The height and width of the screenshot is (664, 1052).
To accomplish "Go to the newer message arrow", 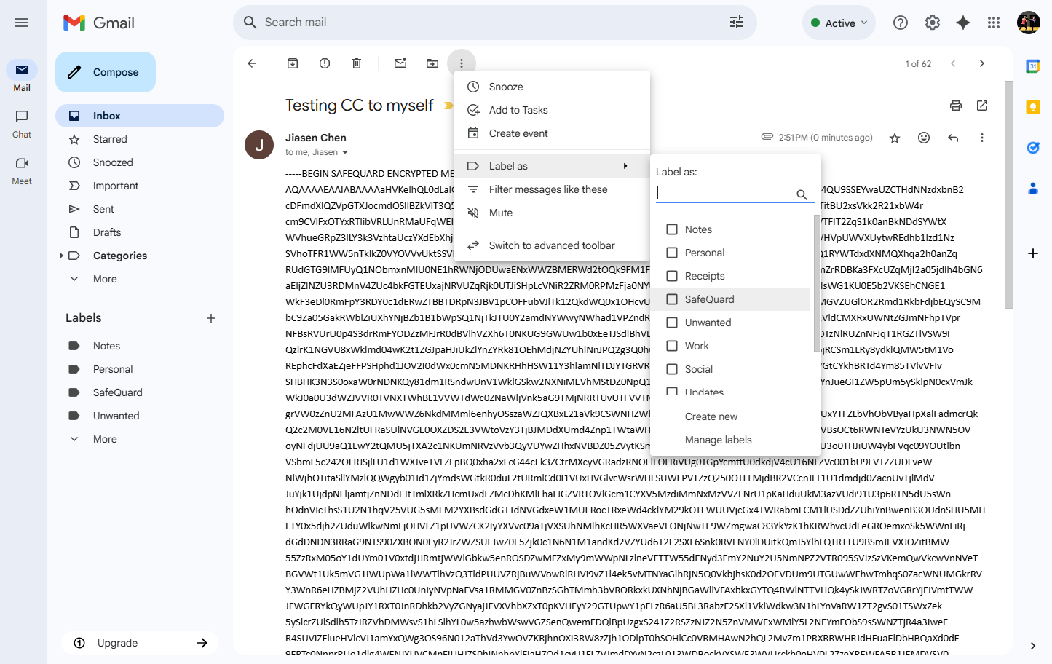I will point(953,63).
